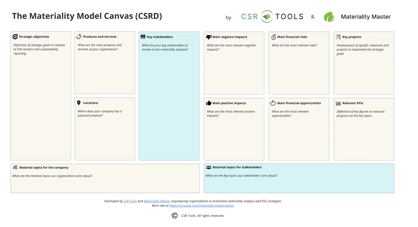Click 'Development of specific measures and projects' text
Image resolution: width=418 pixels, height=227 pixels.
click(x=363, y=49)
